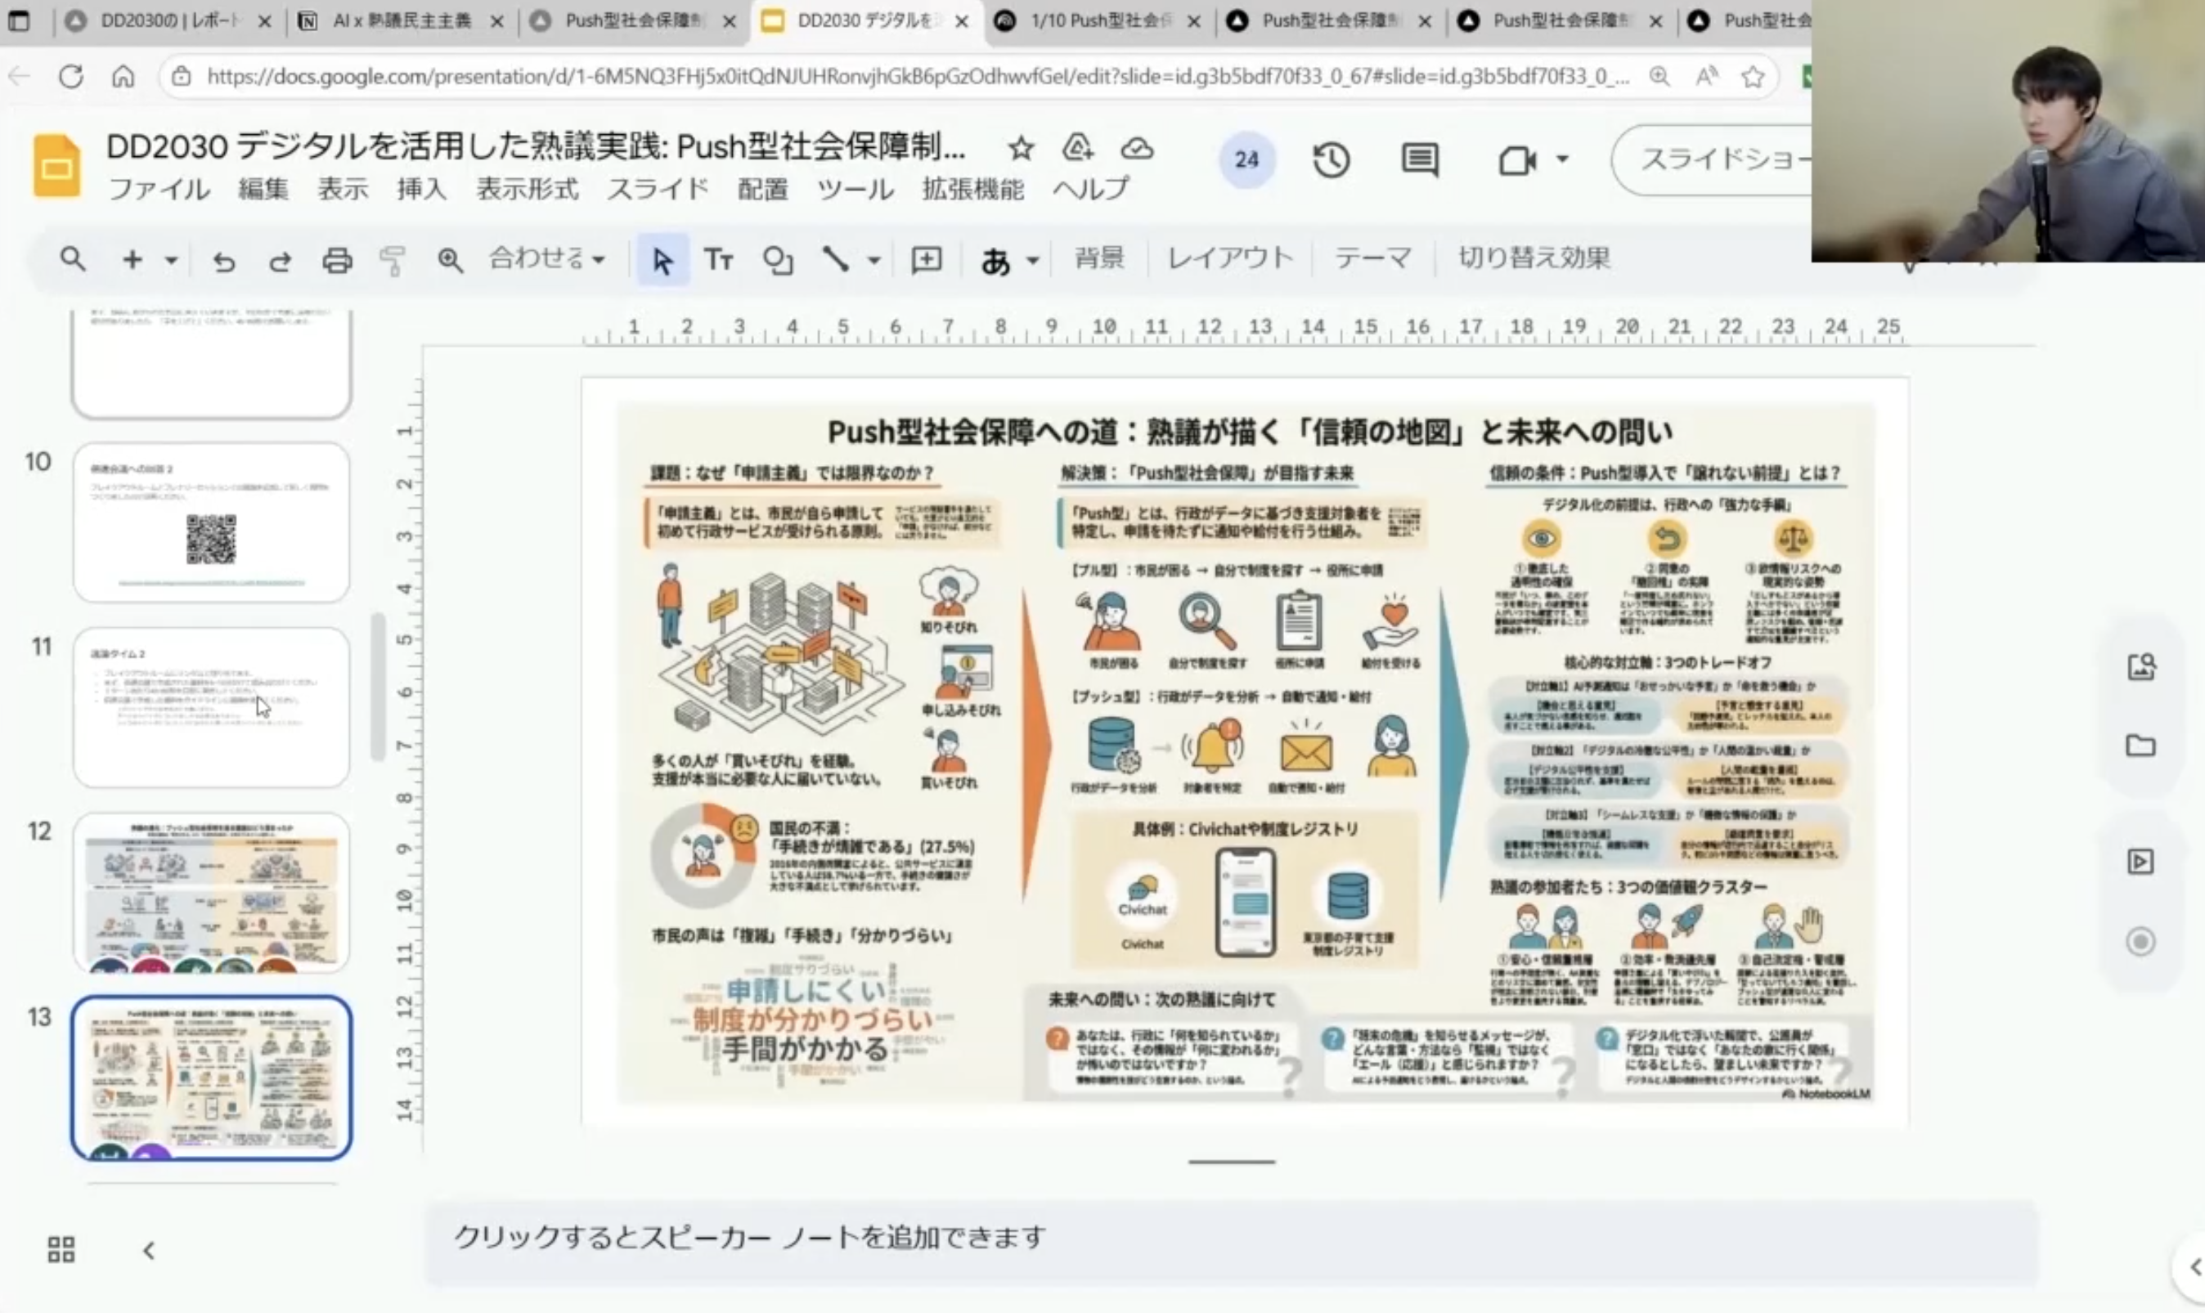The width and height of the screenshot is (2205, 1313).
Task: Select slide 12 thumbnail
Action: pyautogui.click(x=212, y=892)
